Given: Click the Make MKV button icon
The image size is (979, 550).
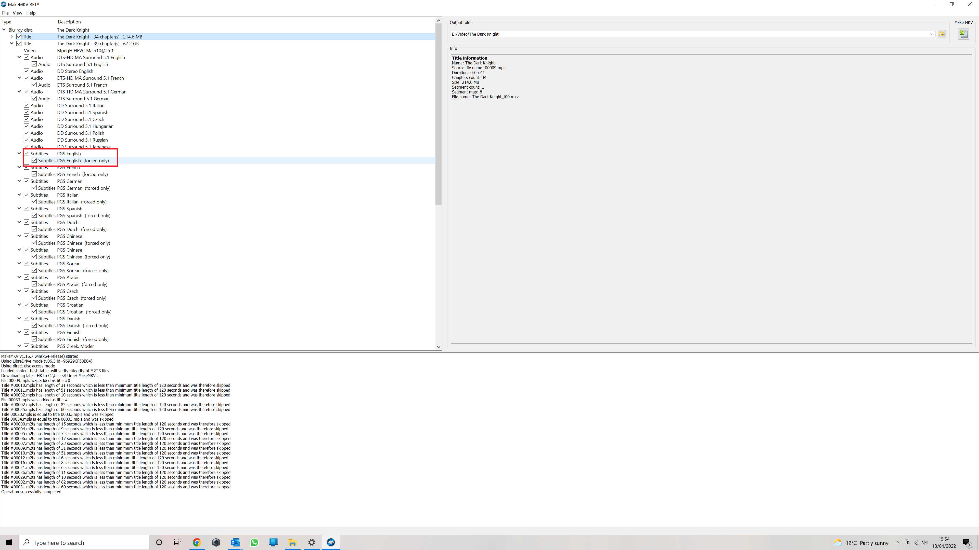Looking at the screenshot, I should pyautogui.click(x=963, y=34).
